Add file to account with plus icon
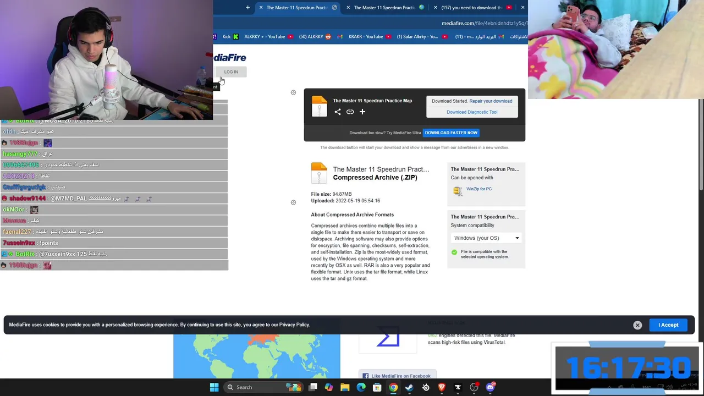 click(x=362, y=112)
